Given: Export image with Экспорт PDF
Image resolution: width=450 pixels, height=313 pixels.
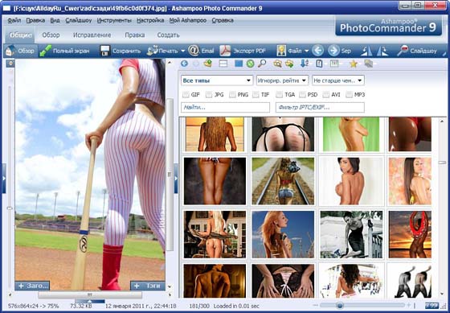Looking at the screenshot, I should point(243,51).
